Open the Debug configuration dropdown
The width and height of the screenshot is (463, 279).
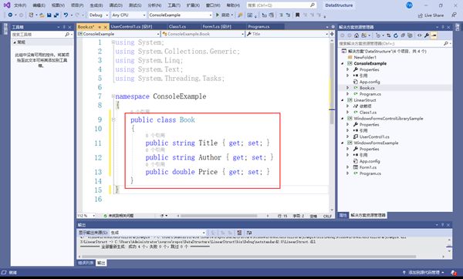coord(99,15)
